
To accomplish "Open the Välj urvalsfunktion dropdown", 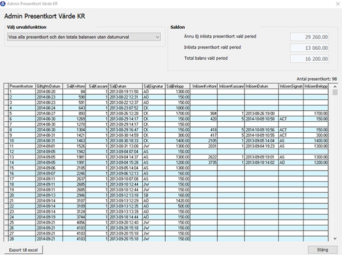I will coord(84,37).
